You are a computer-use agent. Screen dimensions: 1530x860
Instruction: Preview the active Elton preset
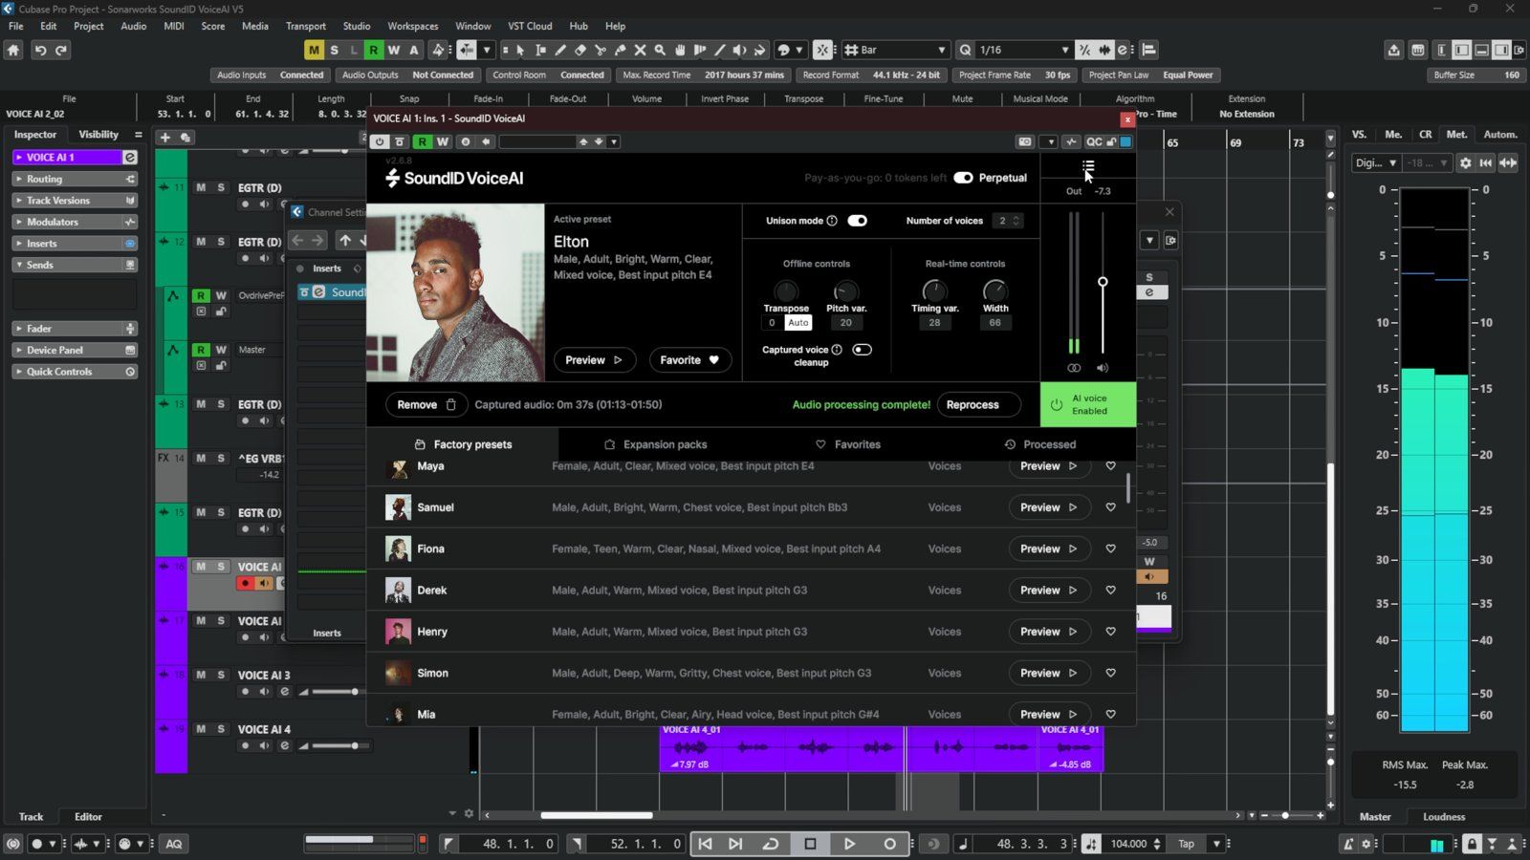click(594, 360)
